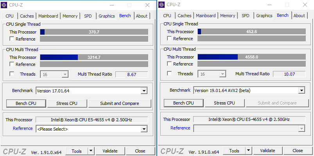The image size is (314, 156).
Task: Enable Single Thread Reference checkbox in right window
Action: [x=170, y=39]
